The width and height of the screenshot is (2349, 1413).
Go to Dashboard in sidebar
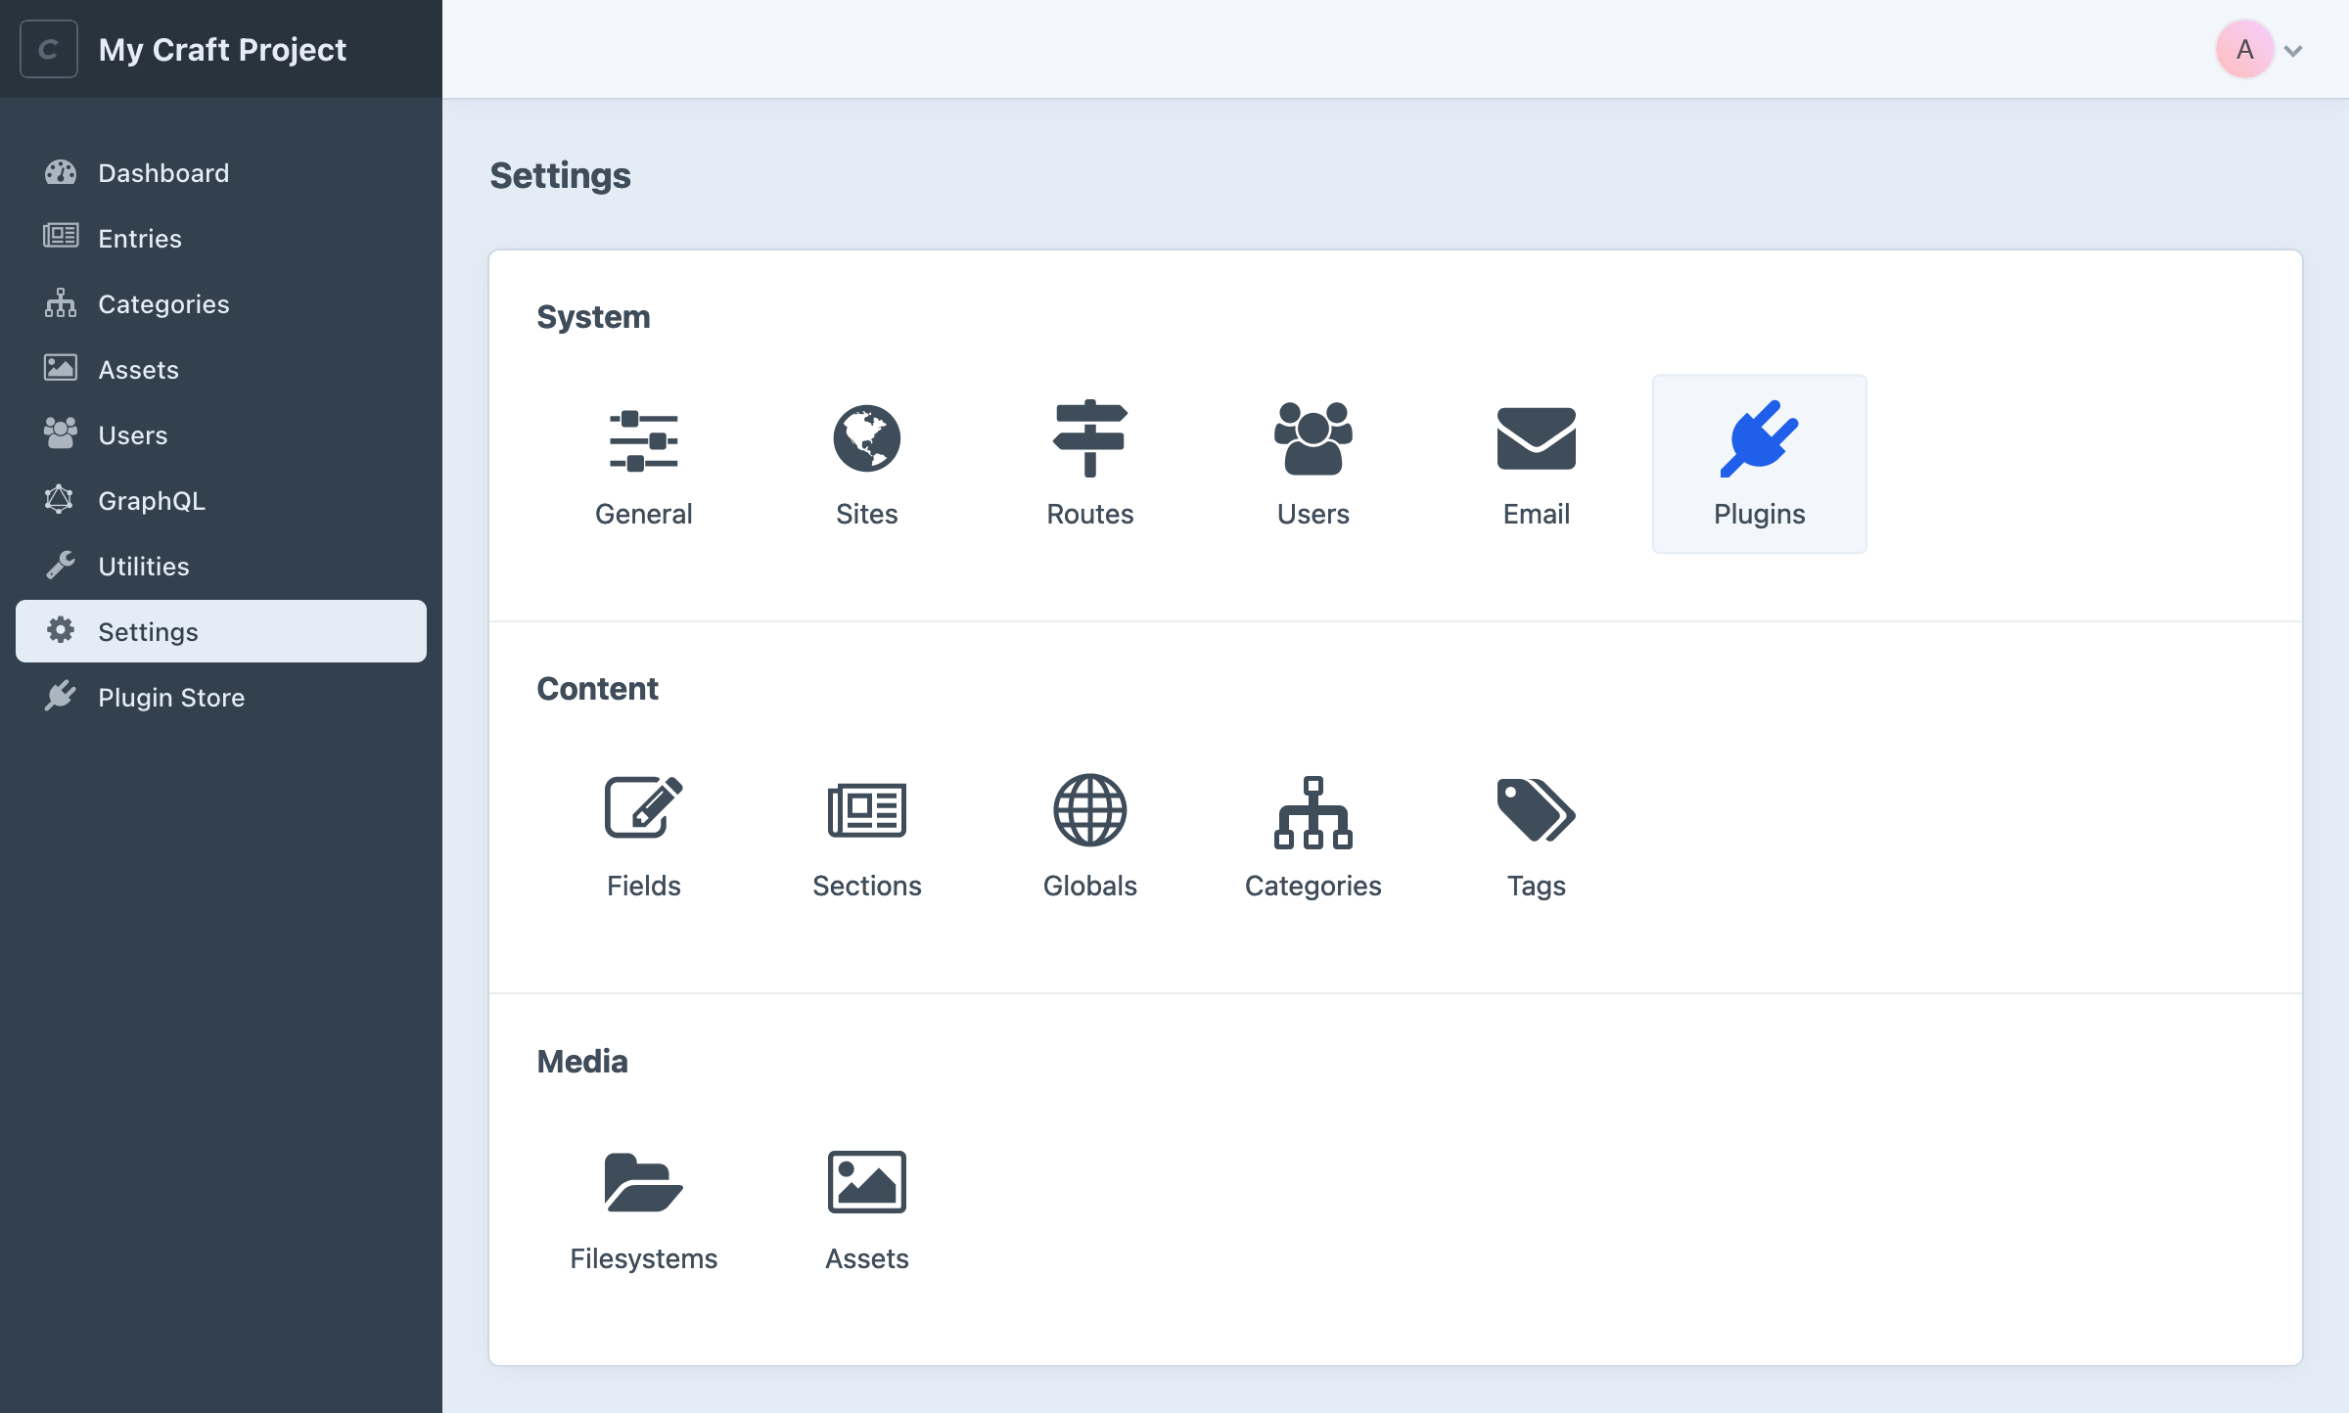(x=221, y=172)
